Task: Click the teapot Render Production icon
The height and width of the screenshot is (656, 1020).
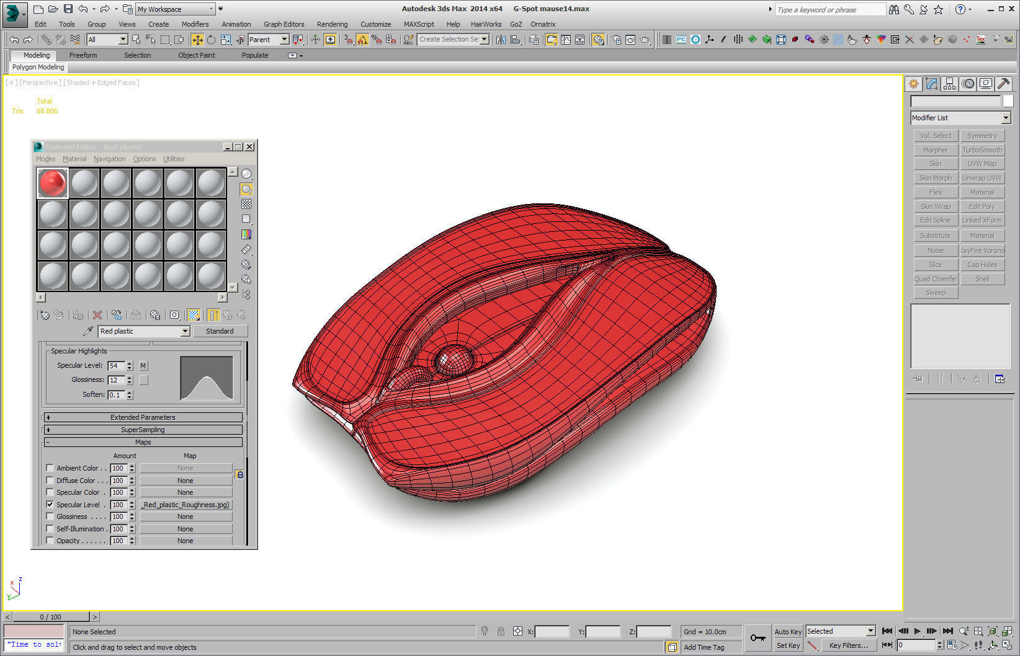Action: tap(645, 40)
